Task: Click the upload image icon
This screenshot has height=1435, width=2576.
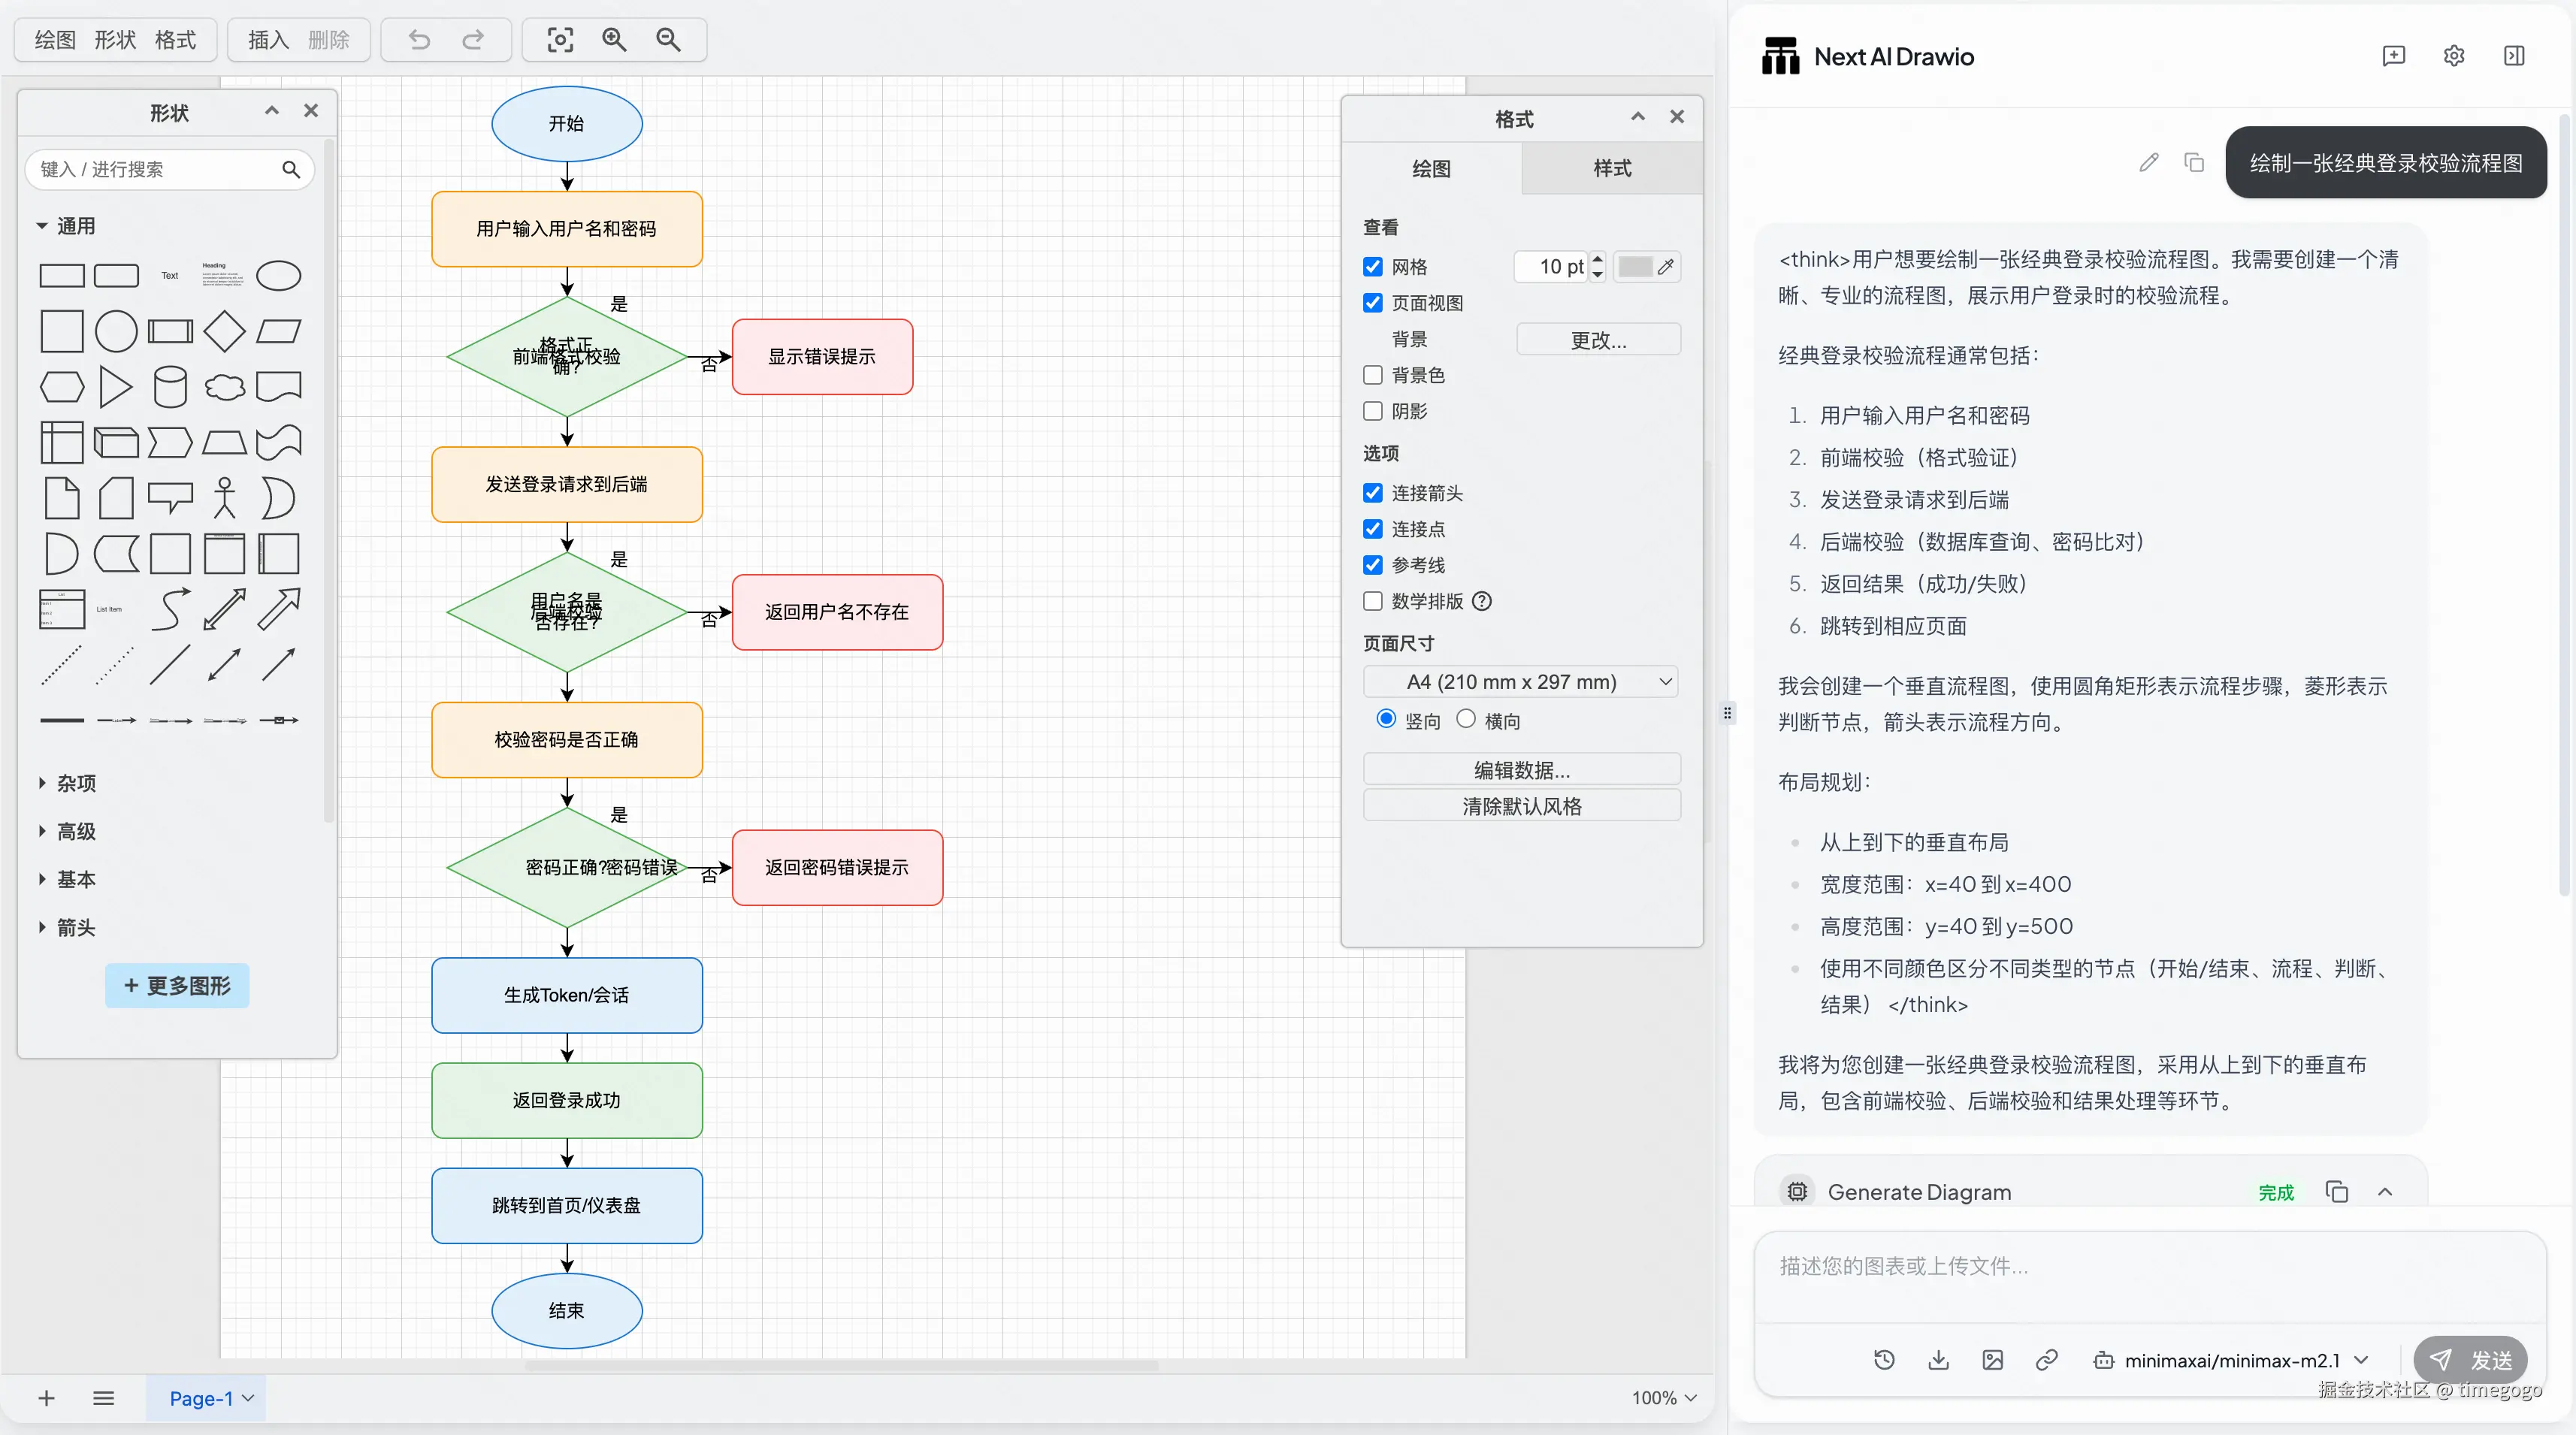Action: pos(1992,1360)
